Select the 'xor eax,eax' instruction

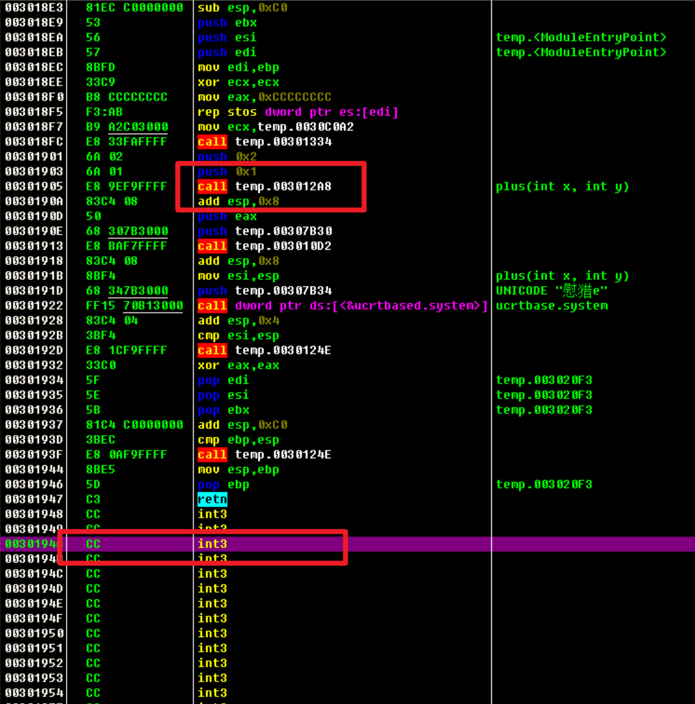[238, 366]
